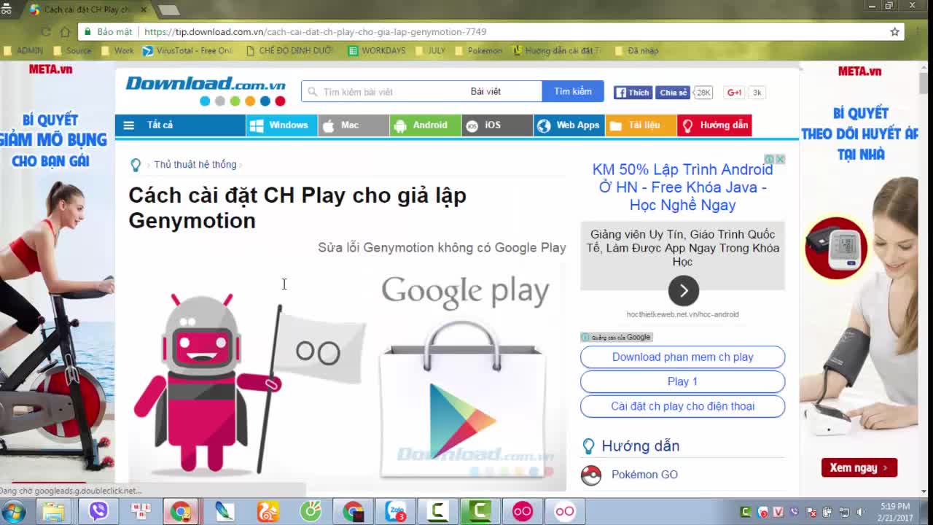Image resolution: width=933 pixels, height=525 pixels.
Task: Open 'Thủ thuật hệ thống' breadcrumb link
Action: tap(195, 165)
